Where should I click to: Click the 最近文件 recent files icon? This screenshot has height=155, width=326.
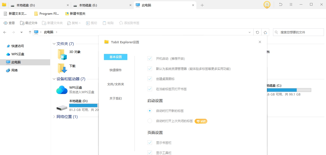[22, 23]
